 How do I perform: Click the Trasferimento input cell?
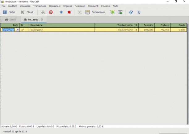[114, 30]
